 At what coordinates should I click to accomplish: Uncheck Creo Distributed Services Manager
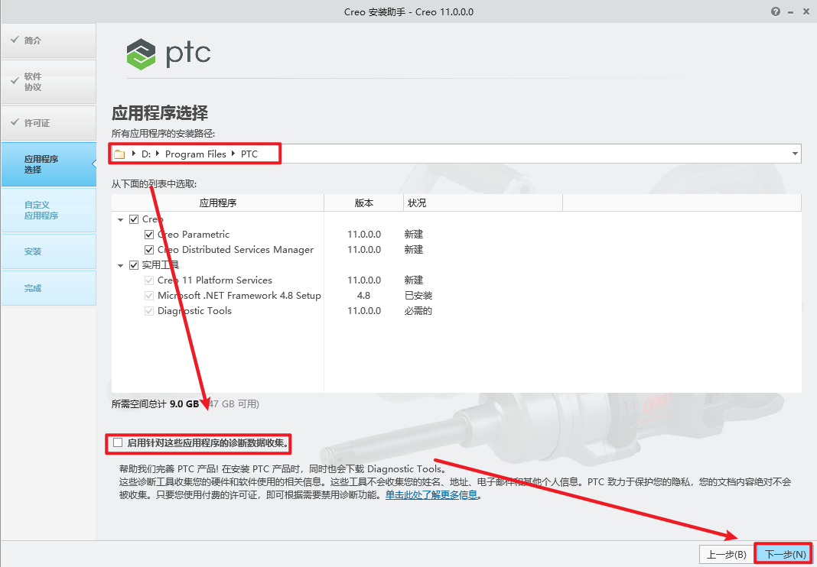[149, 250]
